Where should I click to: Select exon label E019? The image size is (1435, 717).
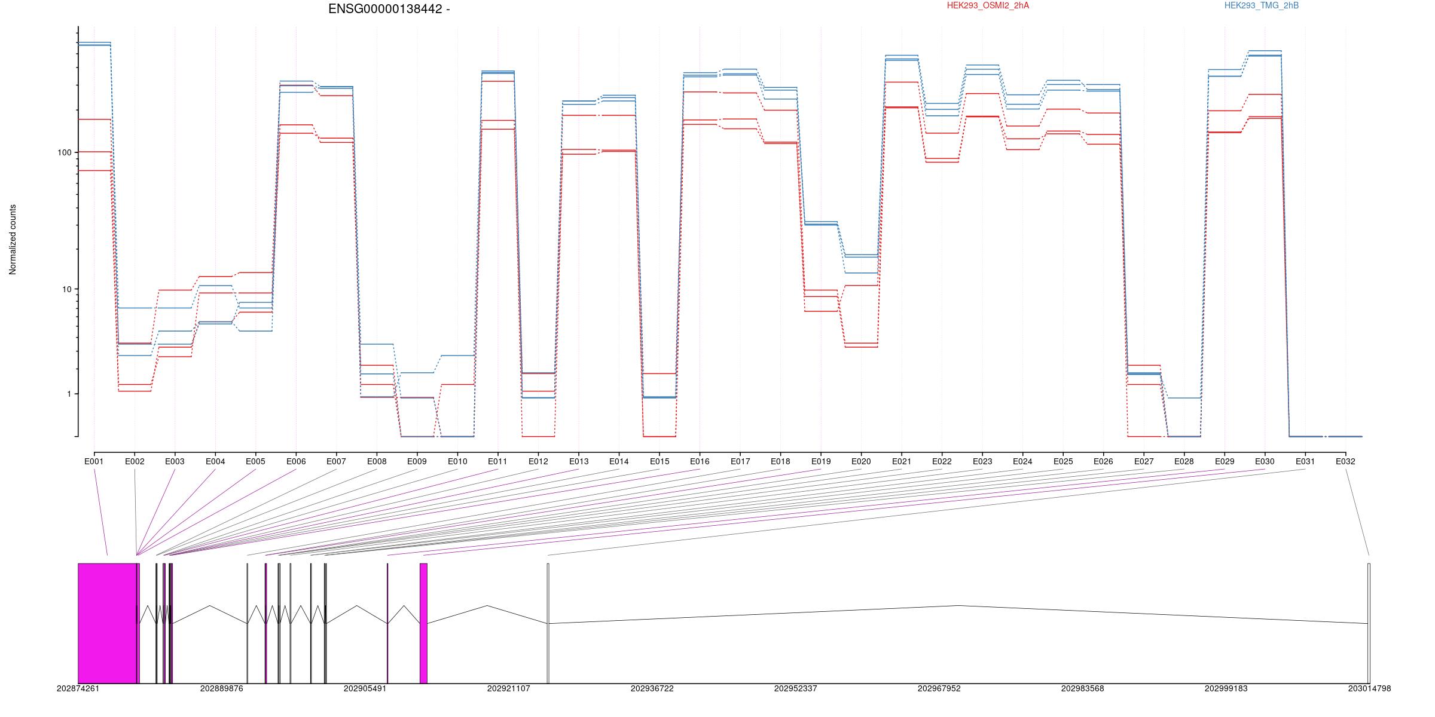821,461
